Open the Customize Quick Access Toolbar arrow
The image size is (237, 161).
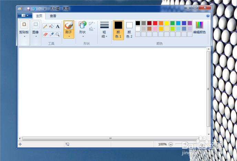(45, 9)
